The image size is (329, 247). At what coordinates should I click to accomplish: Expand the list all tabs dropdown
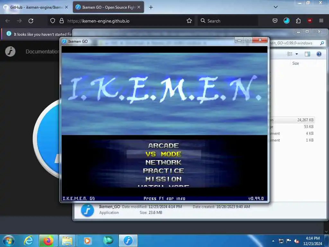[x=275, y=7]
